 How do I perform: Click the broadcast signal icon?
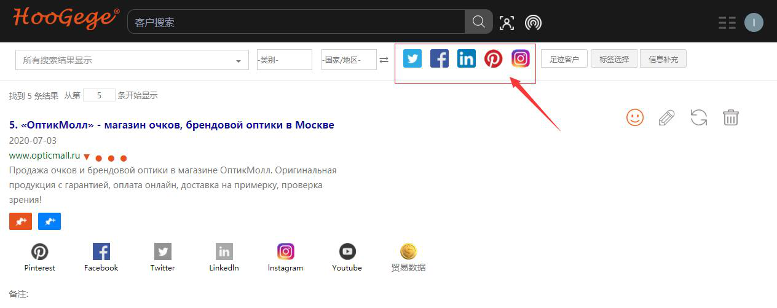[x=533, y=23]
